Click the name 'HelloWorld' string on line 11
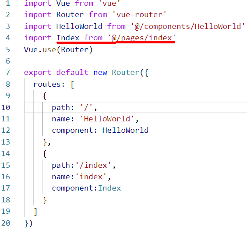Screen dimensions: 247x230 (107, 119)
